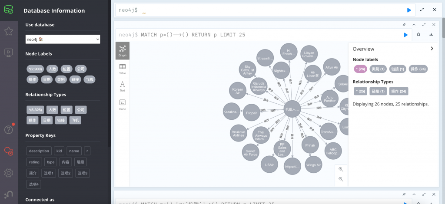Click the name property key
Image resolution: width=445 pixels, height=204 pixels.
(x=74, y=151)
